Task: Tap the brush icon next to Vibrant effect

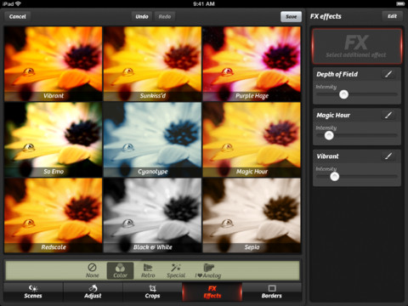Action: (x=388, y=156)
